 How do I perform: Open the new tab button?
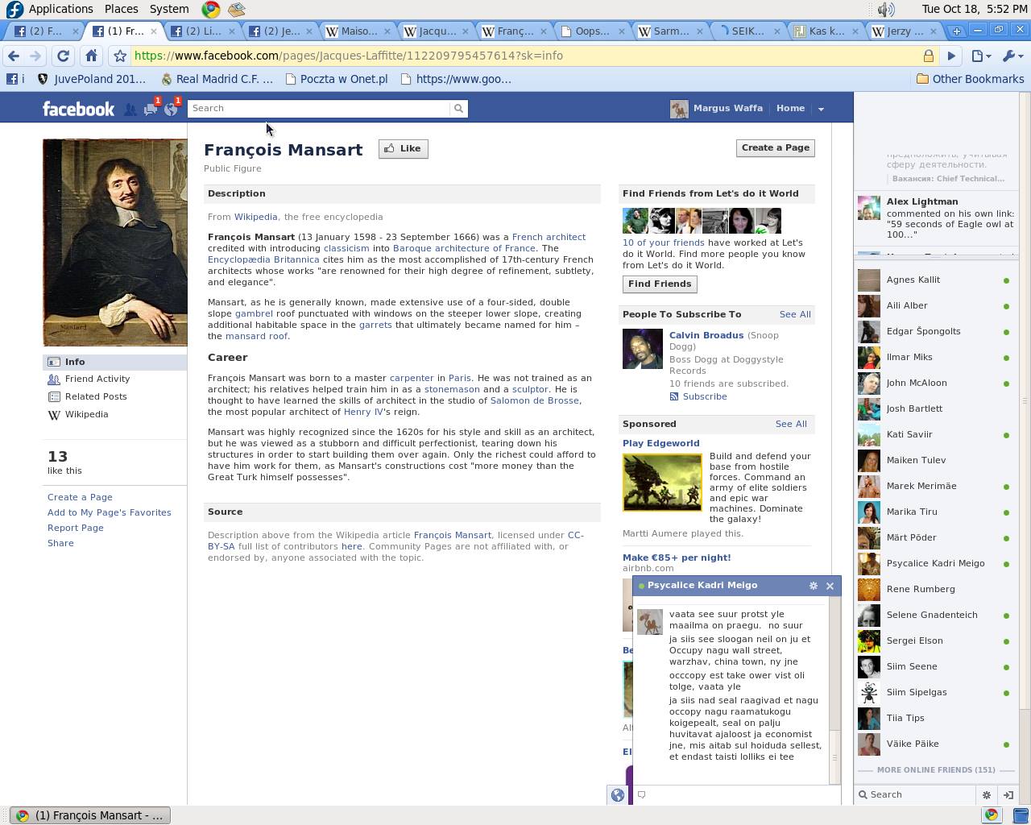click(956, 31)
